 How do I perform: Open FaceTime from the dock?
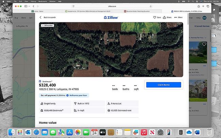[86, 132]
